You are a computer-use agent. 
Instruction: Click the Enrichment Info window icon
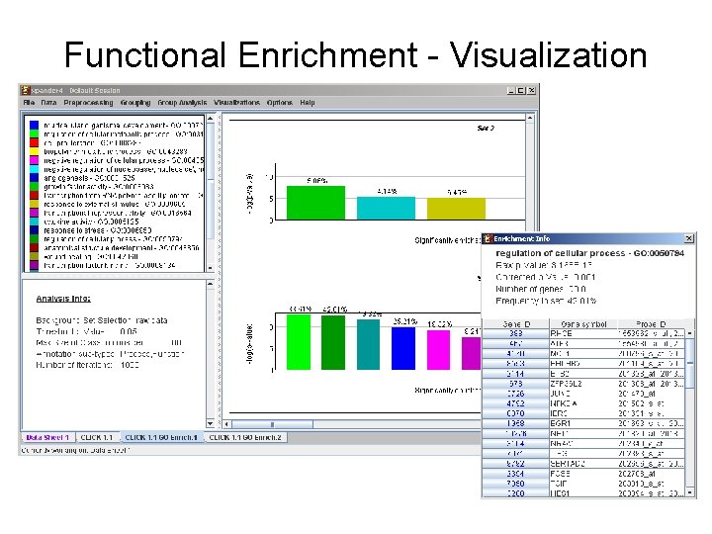click(x=488, y=238)
